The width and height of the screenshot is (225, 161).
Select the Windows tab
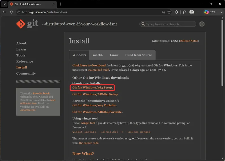click(x=79, y=55)
